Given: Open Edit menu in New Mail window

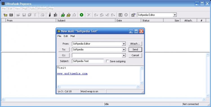Looking at the screenshot, I should (66, 36).
